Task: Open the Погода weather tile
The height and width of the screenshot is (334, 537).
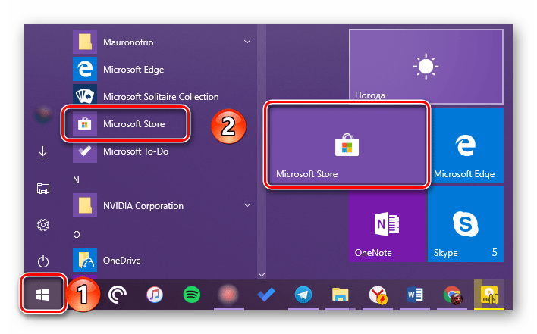Action: point(426,67)
